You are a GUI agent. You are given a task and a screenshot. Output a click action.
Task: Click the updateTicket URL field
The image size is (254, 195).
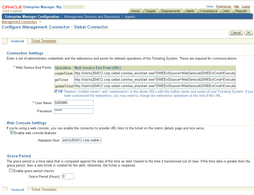click(x=155, y=86)
